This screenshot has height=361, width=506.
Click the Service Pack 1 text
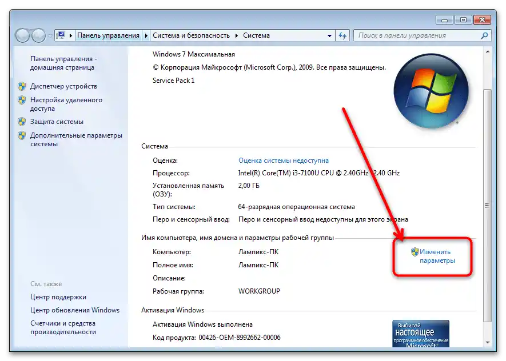(174, 81)
